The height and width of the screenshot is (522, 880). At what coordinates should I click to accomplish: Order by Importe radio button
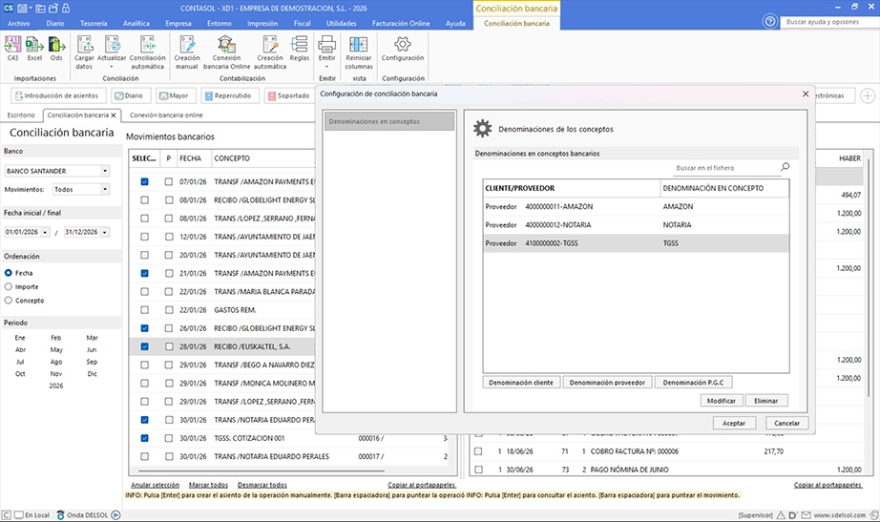[x=9, y=287]
